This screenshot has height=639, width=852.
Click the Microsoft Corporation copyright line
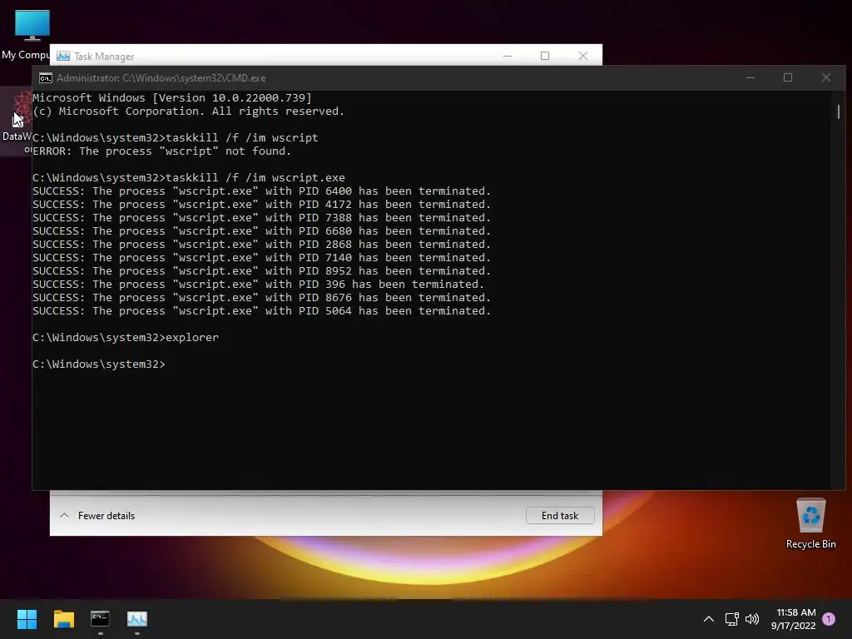point(189,111)
